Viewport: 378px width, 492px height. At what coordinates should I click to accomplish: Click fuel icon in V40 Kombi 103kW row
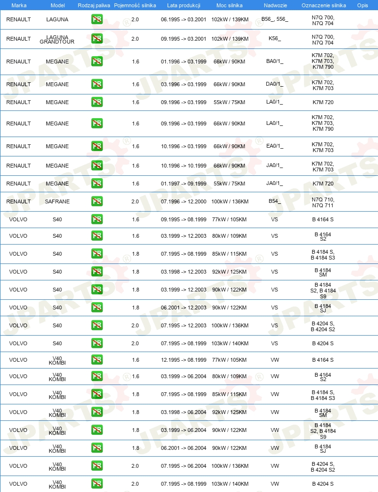(97, 484)
